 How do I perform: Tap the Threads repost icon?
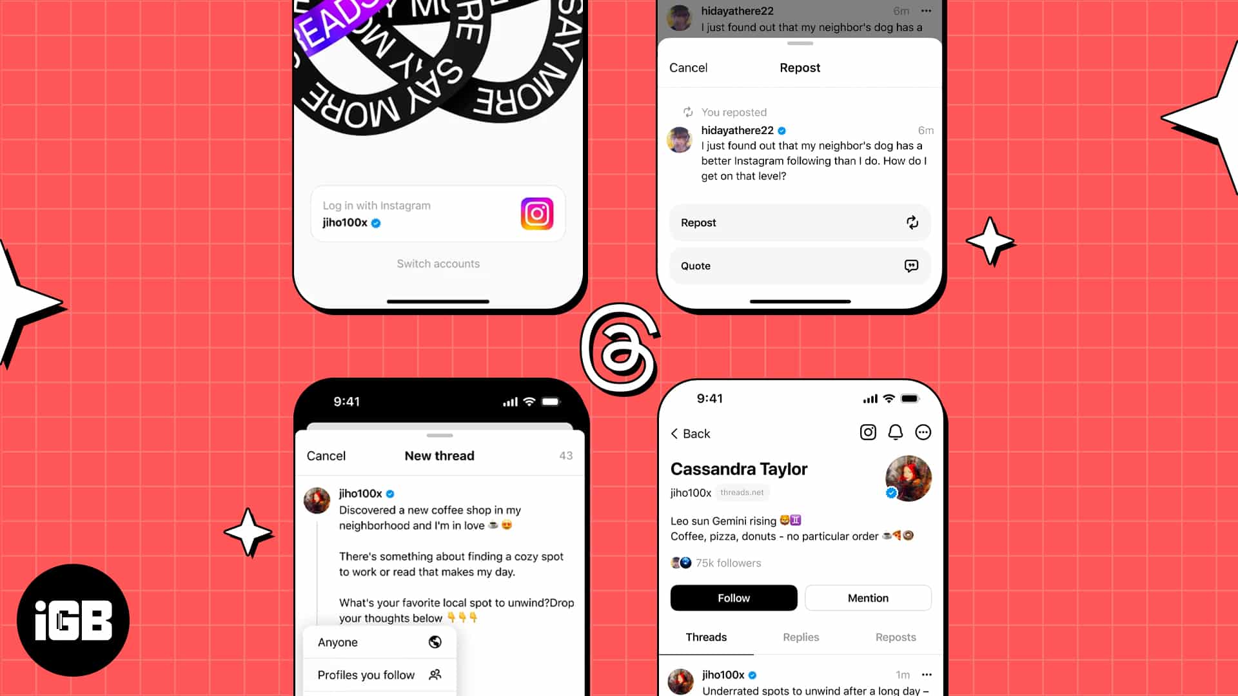click(x=912, y=222)
